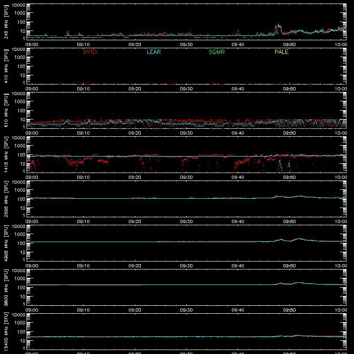The image size is (354, 354).
Task: Click the 100 y-tick of 15400 MHz panel
Action: [21, 331]
